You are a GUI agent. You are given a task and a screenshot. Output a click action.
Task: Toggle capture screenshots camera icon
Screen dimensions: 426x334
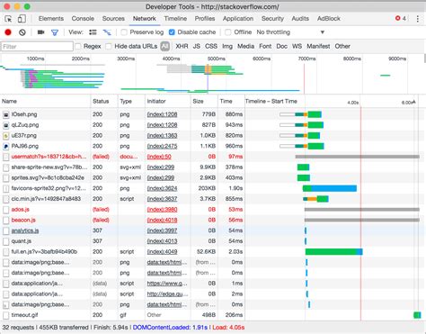(x=40, y=32)
